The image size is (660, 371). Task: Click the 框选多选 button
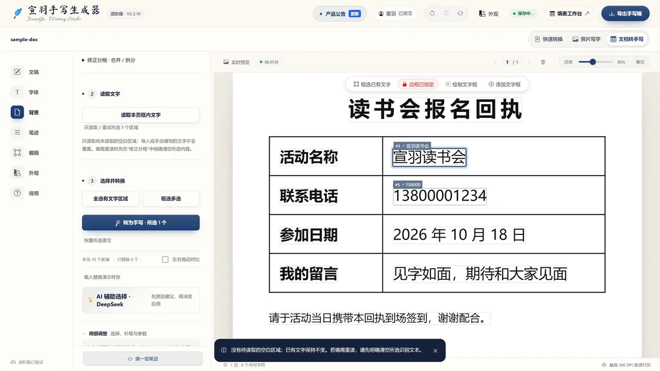point(171,198)
